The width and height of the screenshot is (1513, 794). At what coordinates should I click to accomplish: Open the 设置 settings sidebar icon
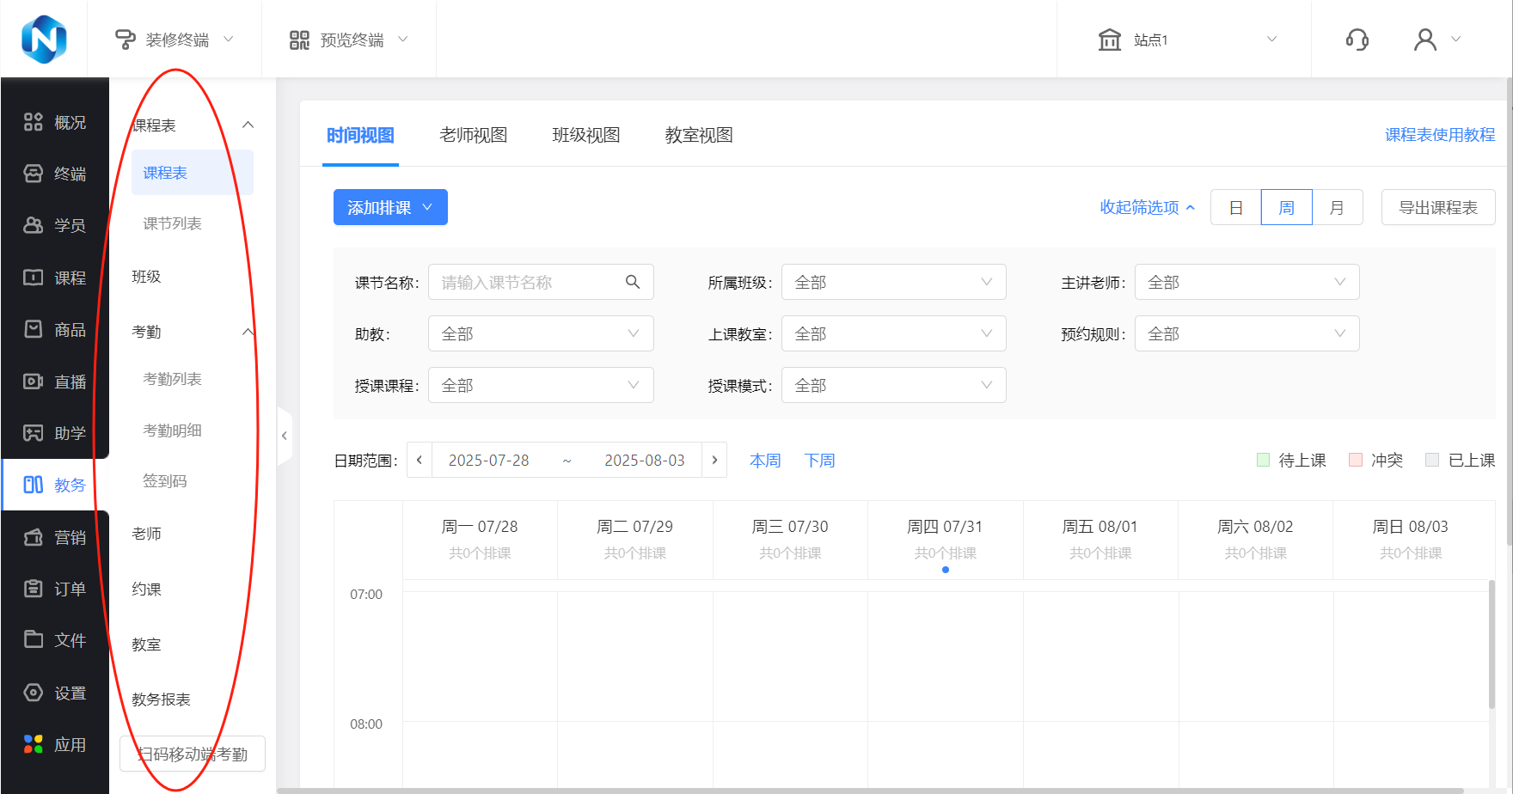[34, 693]
